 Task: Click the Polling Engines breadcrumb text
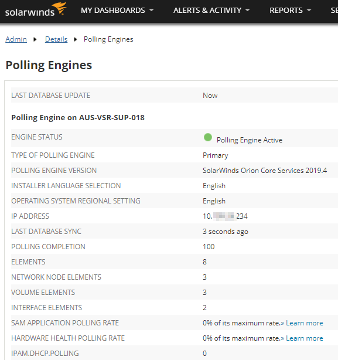coord(108,39)
